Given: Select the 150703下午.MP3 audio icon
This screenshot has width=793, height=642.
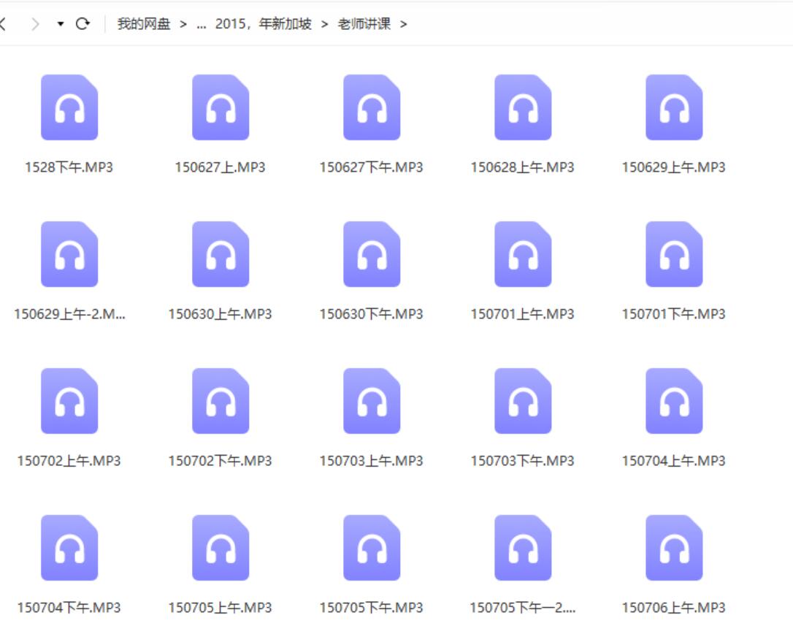Looking at the screenshot, I should coord(523,401).
